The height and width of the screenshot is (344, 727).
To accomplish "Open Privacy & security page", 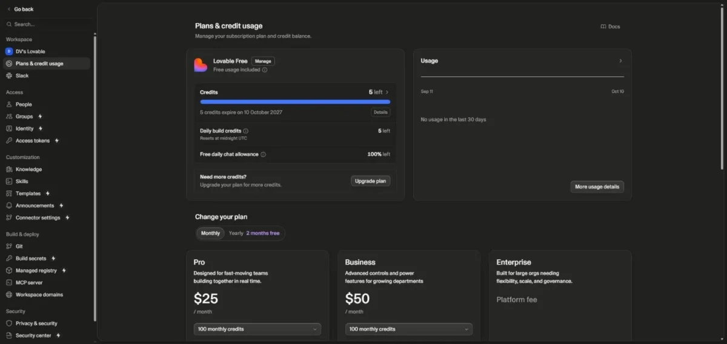I will pos(47,323).
